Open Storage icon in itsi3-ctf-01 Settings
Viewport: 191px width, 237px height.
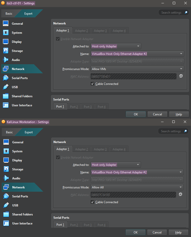[6, 51]
